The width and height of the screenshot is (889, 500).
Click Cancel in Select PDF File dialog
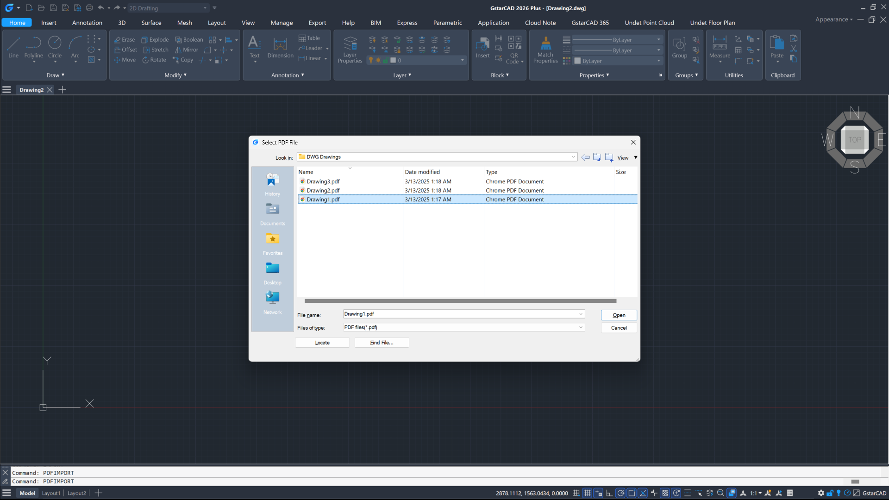click(x=619, y=328)
